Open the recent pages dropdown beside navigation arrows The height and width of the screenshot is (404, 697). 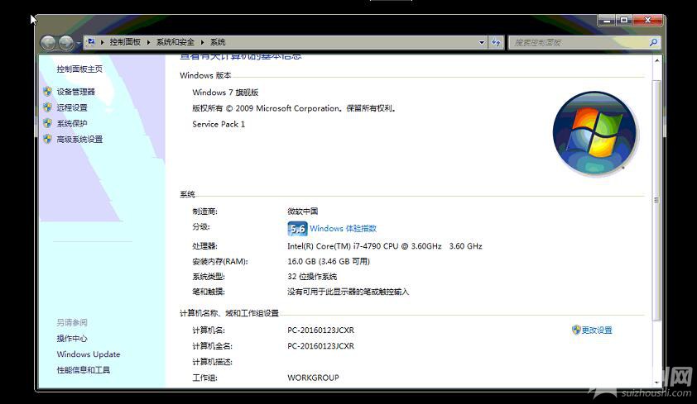point(79,43)
